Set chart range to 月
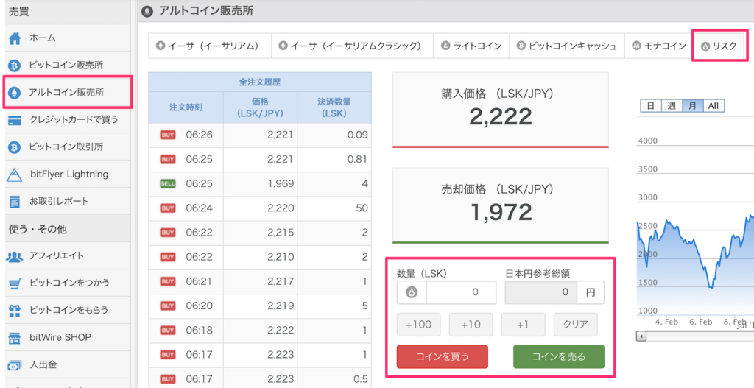 (x=692, y=106)
